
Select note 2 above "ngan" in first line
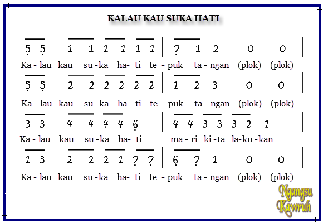[x=216, y=49]
